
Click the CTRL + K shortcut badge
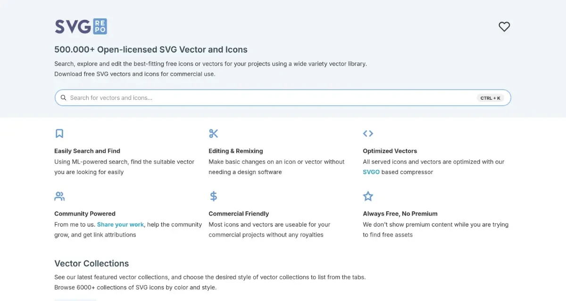tap(490, 98)
